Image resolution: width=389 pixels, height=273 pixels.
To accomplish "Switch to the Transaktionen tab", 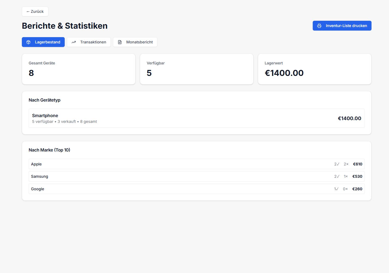I will [89, 42].
